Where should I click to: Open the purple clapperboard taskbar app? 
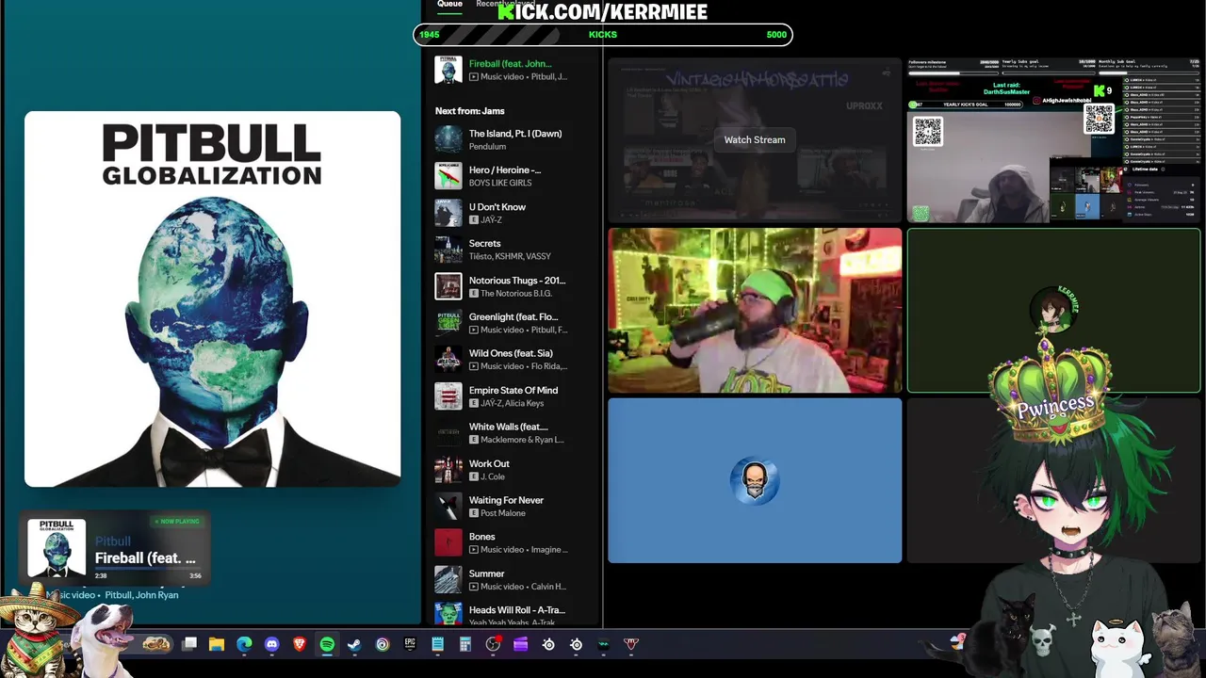click(520, 644)
